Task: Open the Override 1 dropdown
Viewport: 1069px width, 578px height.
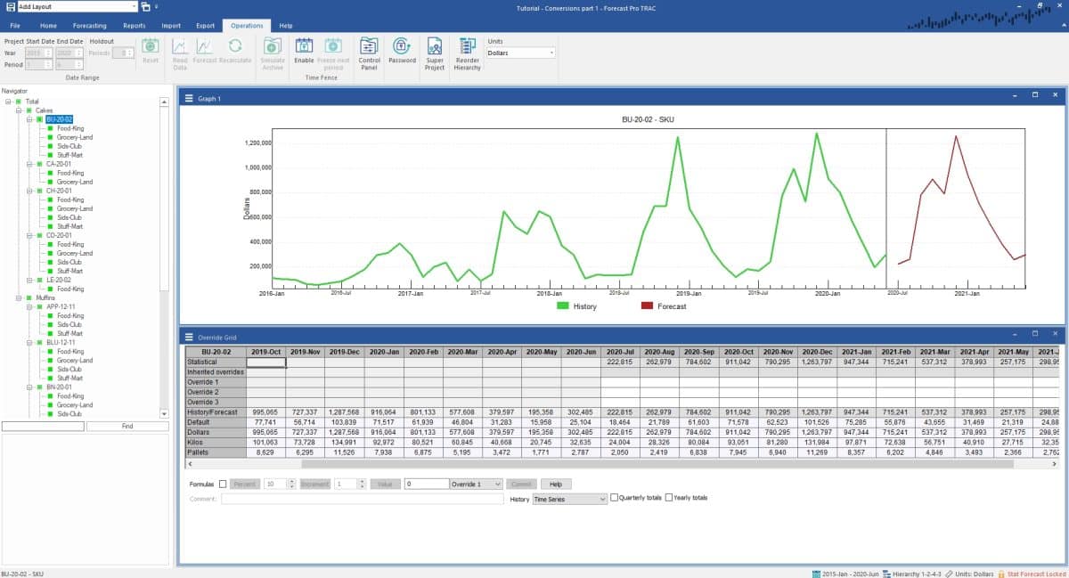Action: 476,484
